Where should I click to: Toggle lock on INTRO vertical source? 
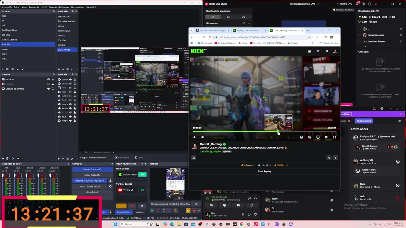click(75, 96)
